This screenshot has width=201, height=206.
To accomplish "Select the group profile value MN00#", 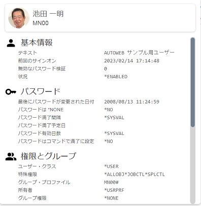I will [x=111, y=182].
